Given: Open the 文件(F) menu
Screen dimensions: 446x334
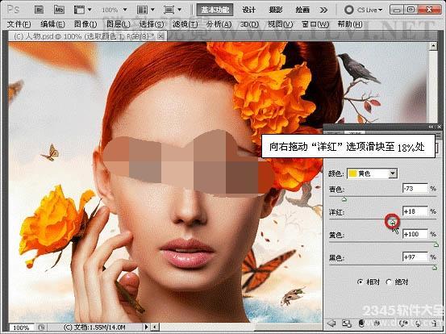Looking at the screenshot, I should pyautogui.click(x=19, y=24).
